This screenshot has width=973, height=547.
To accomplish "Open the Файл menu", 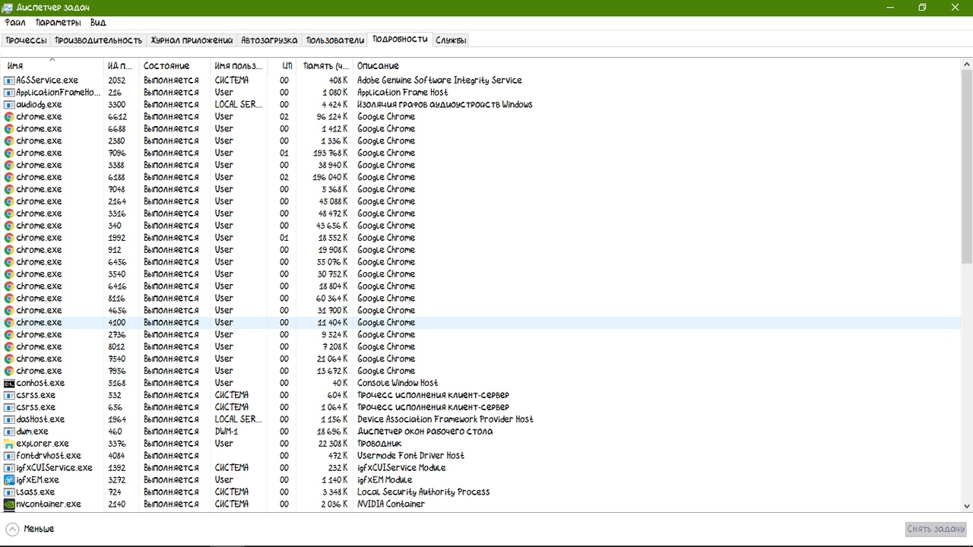I will (14, 23).
